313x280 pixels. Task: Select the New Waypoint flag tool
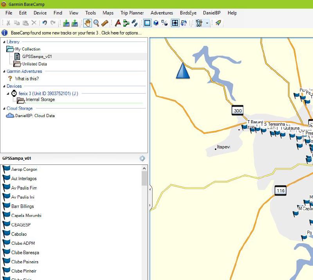pyautogui.click(x=118, y=23)
